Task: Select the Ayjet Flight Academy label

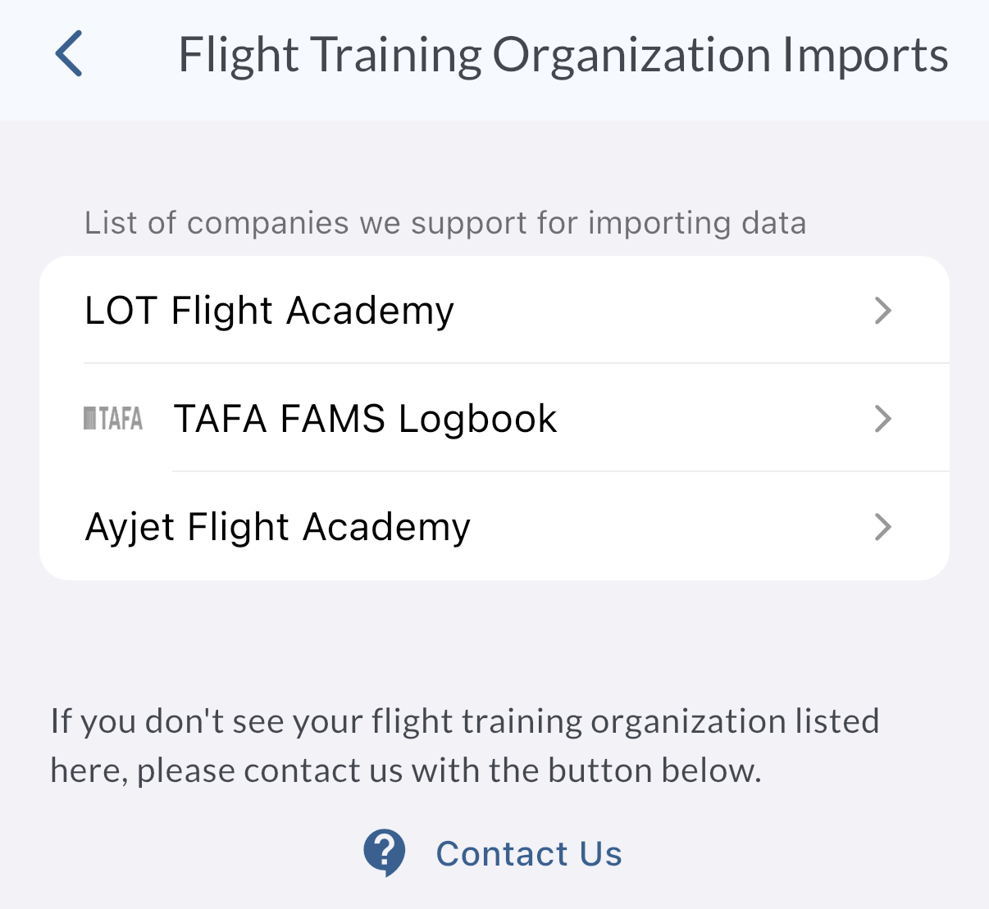Action: [x=278, y=527]
